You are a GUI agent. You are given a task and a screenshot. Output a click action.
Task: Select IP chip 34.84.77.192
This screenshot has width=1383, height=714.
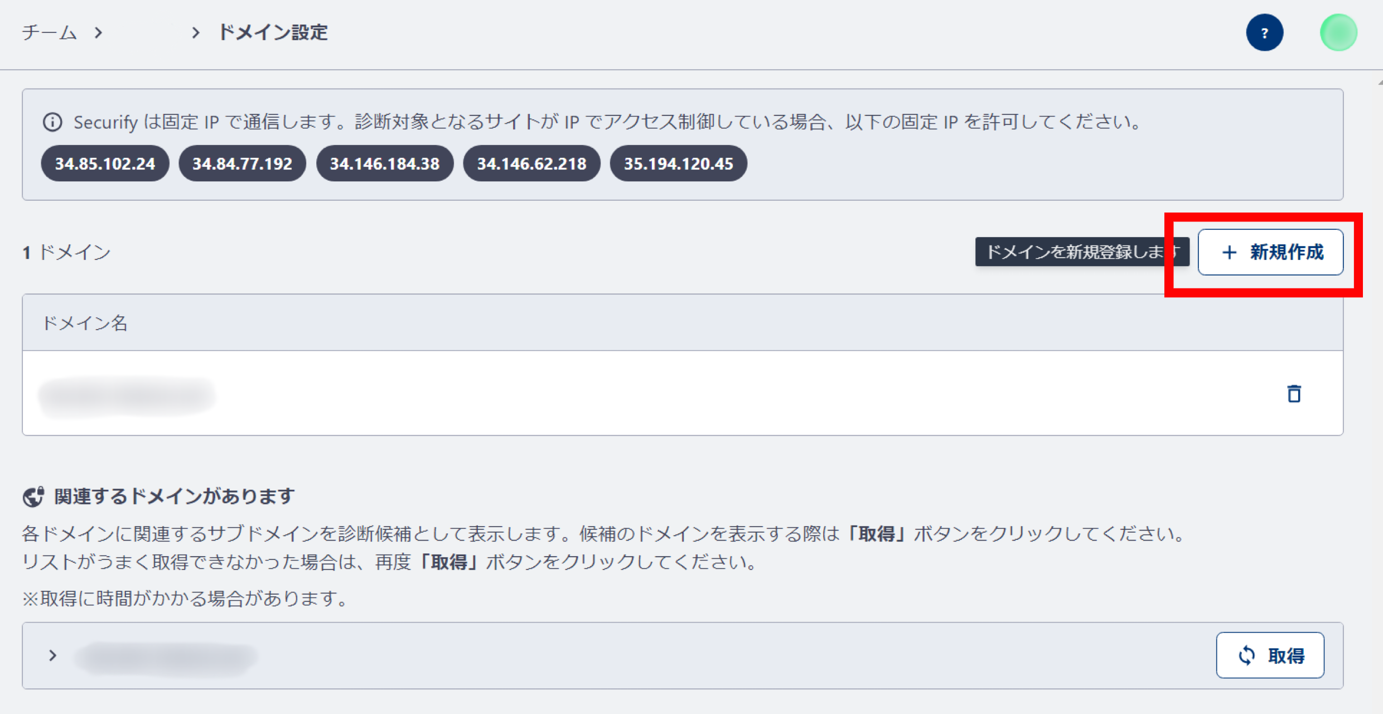pyautogui.click(x=242, y=163)
